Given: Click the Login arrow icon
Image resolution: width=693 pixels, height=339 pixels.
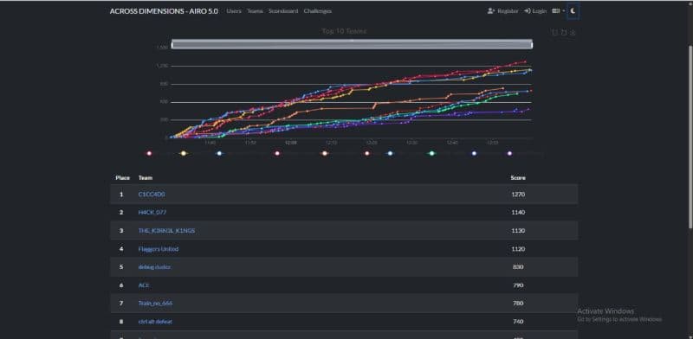Looking at the screenshot, I should (527, 11).
